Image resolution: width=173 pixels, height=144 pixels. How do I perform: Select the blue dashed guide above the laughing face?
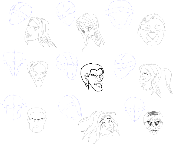tap(119, 14)
